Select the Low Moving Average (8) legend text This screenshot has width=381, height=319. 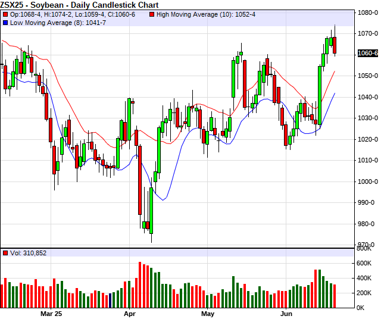point(48,22)
